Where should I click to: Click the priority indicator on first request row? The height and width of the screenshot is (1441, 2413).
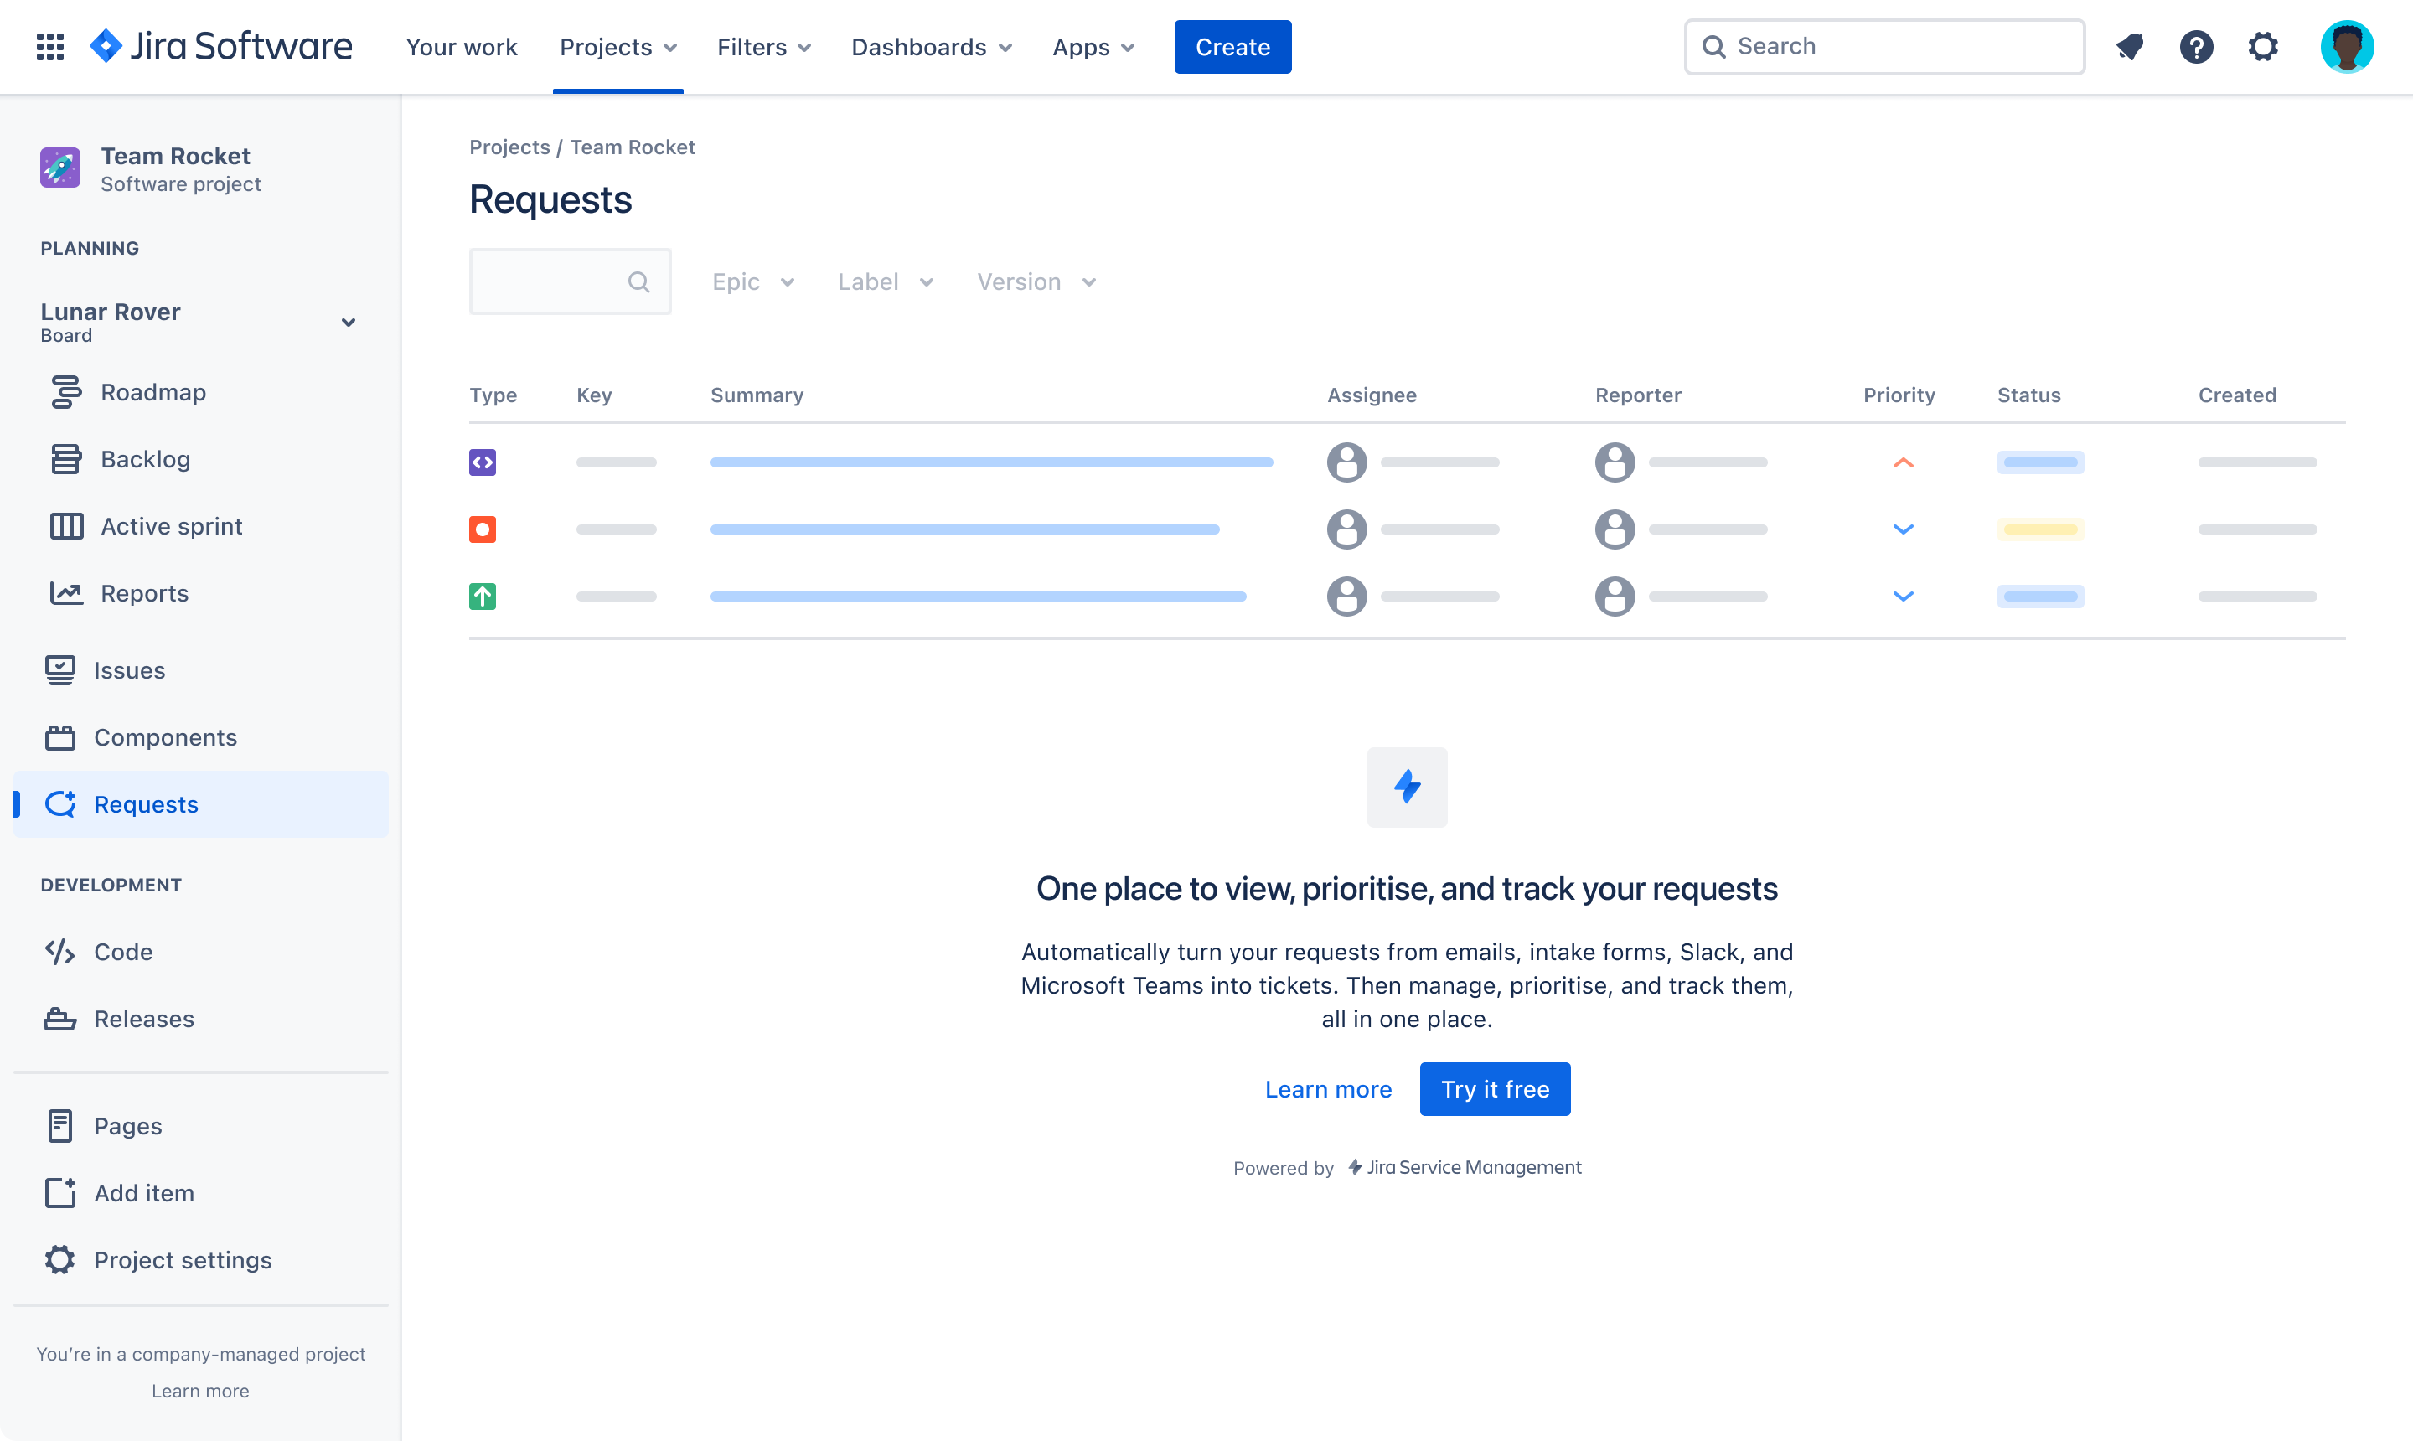click(x=1902, y=463)
